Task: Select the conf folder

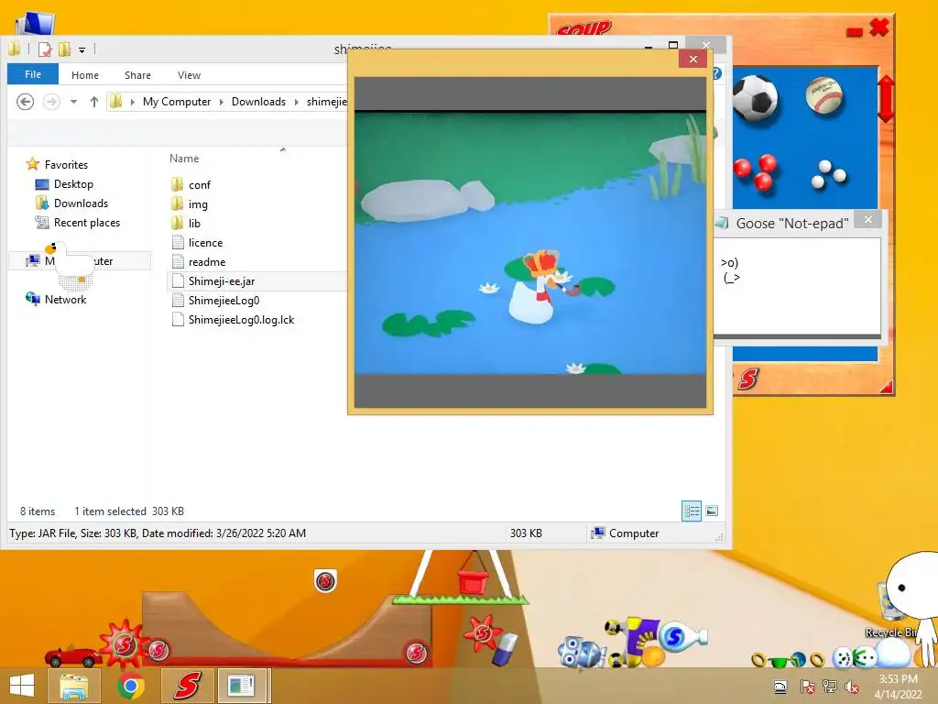Action: [x=199, y=185]
